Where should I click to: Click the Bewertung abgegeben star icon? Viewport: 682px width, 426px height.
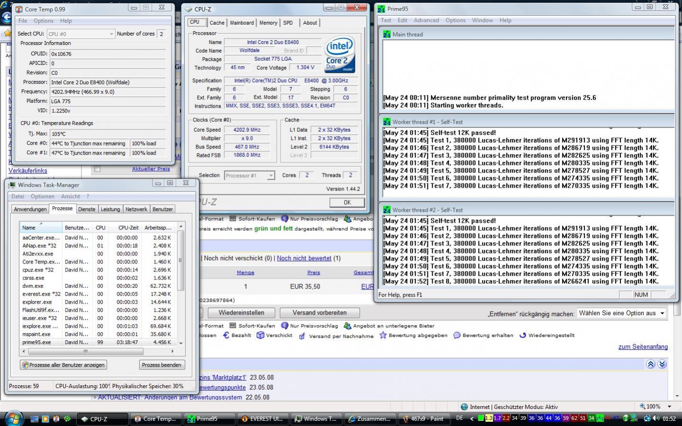point(383,335)
